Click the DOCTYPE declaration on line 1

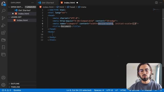57,10
